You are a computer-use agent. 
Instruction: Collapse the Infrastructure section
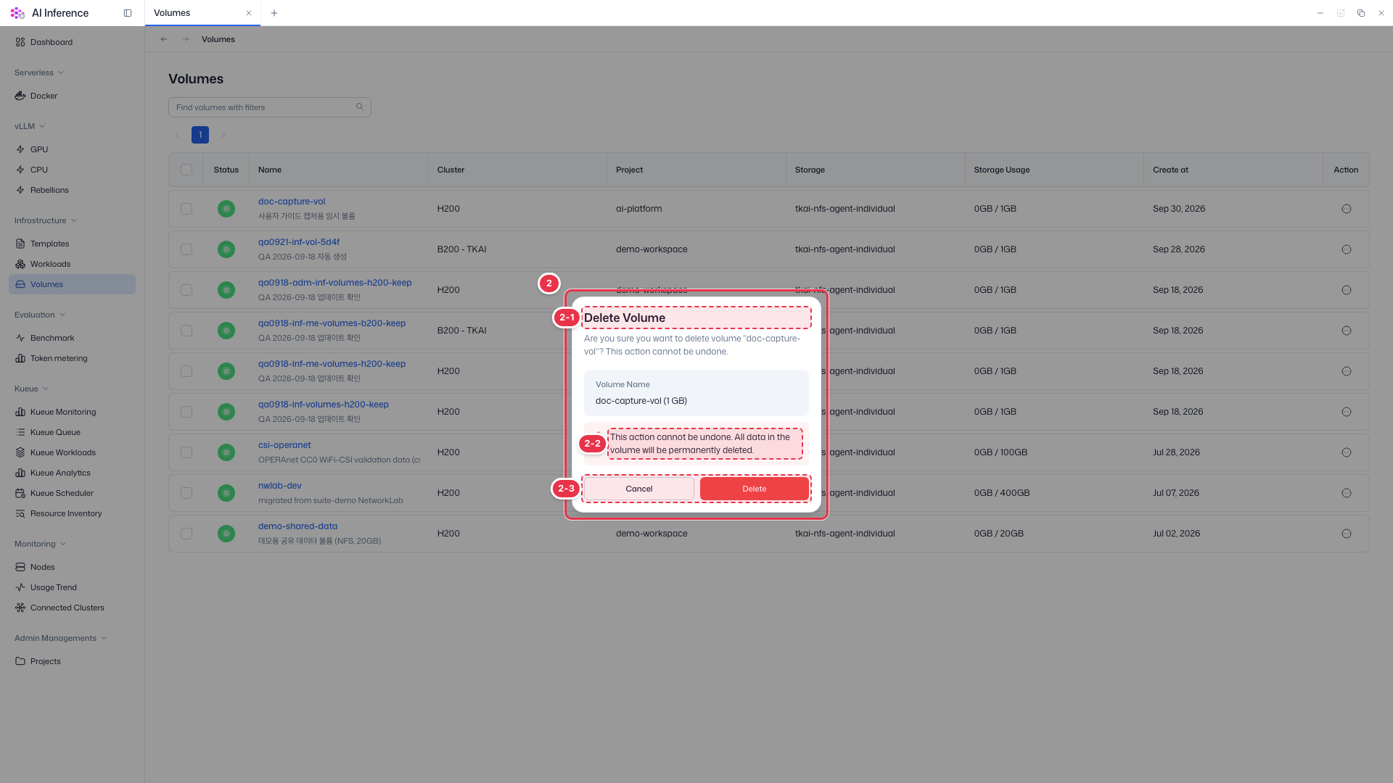[x=46, y=220]
